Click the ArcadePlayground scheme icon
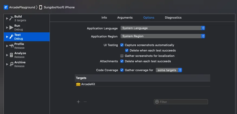Viewport: 237px width, 114px height. tap(6, 7)
